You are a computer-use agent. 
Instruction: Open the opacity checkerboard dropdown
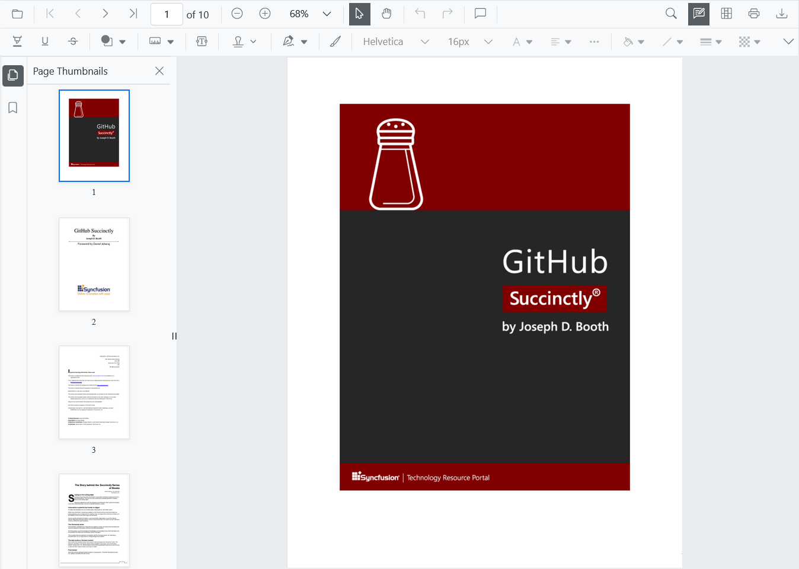tap(750, 41)
